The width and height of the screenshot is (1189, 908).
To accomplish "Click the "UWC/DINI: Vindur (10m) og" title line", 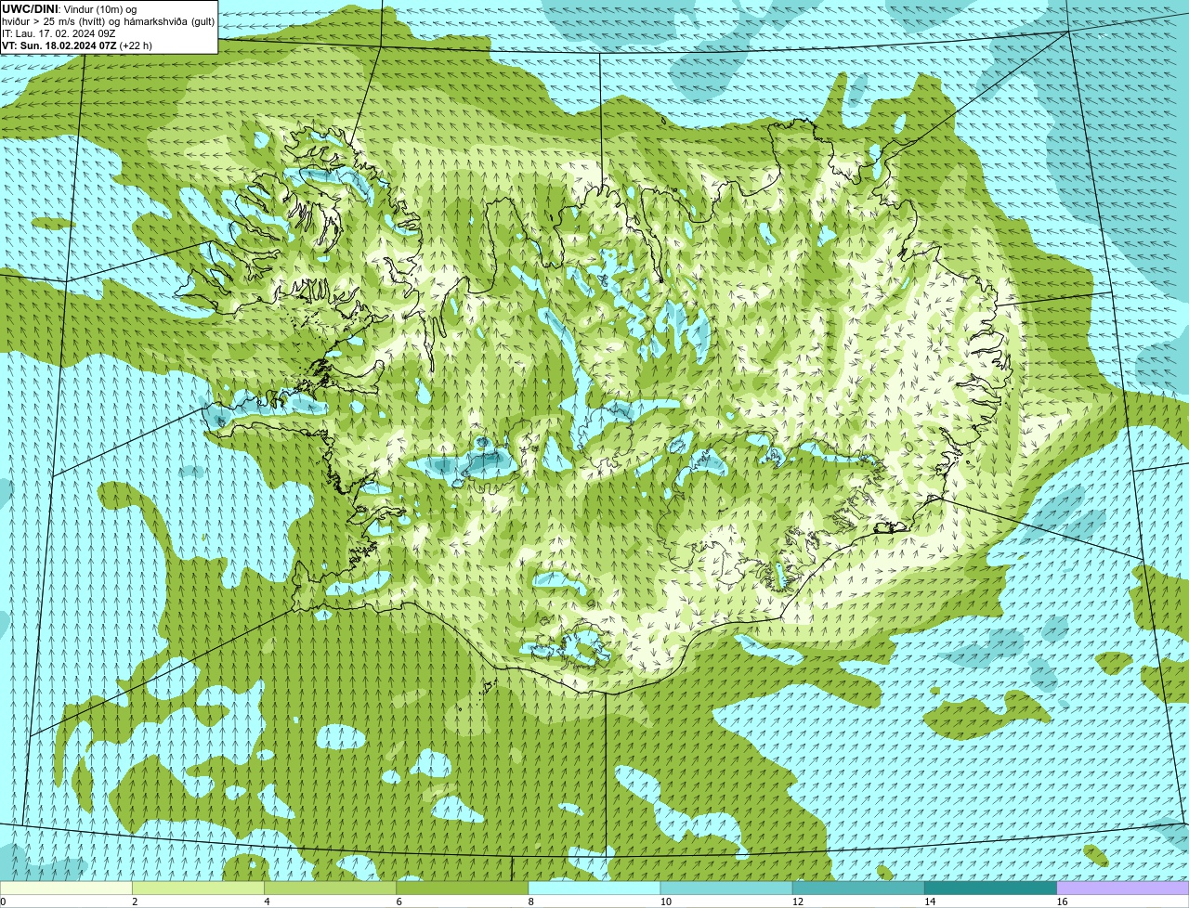I will coord(69,9).
